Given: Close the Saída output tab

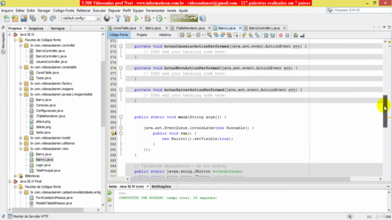Looking at the screenshot, I should click(148, 186).
